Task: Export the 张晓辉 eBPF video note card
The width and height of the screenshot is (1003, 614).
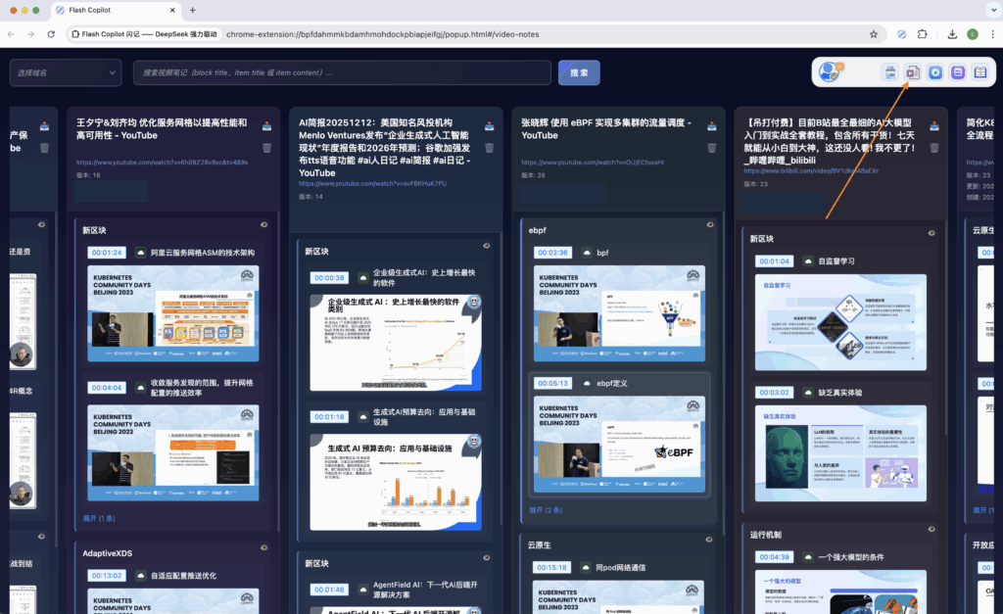Action: [x=712, y=125]
